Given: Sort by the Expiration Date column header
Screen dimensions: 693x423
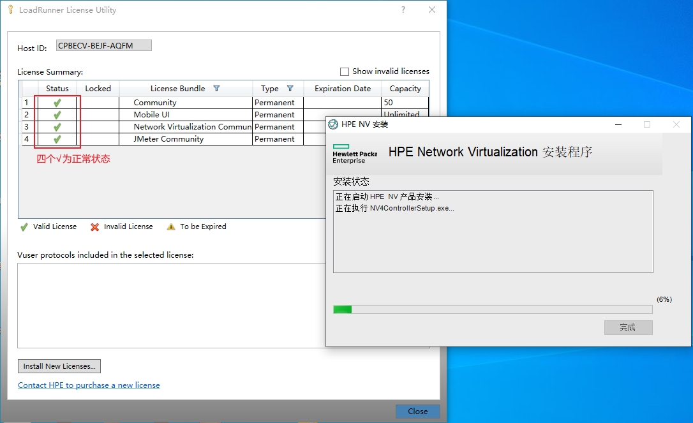Looking at the screenshot, I should point(343,89).
